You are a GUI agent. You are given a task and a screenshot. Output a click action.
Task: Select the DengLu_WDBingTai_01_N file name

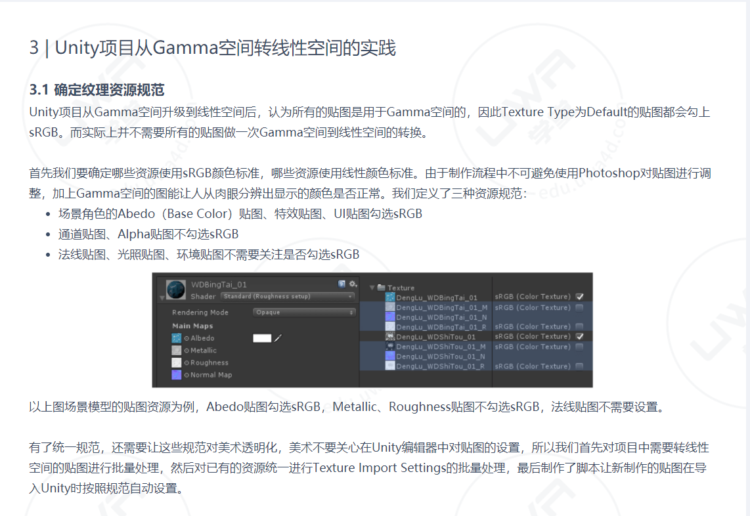[x=441, y=318]
